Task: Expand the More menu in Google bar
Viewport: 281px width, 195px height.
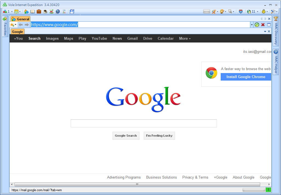Action: click(x=185, y=38)
